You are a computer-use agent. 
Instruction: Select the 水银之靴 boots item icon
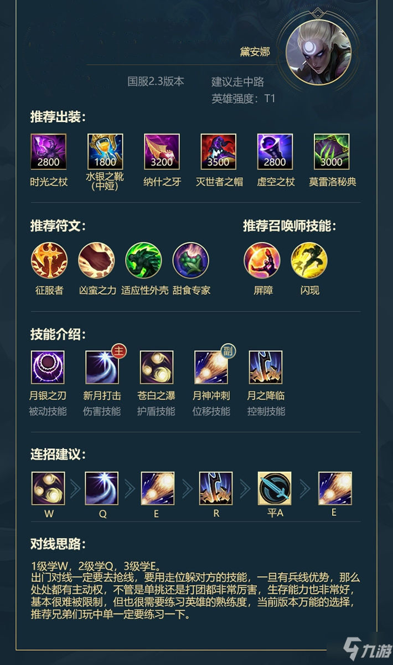(x=105, y=151)
